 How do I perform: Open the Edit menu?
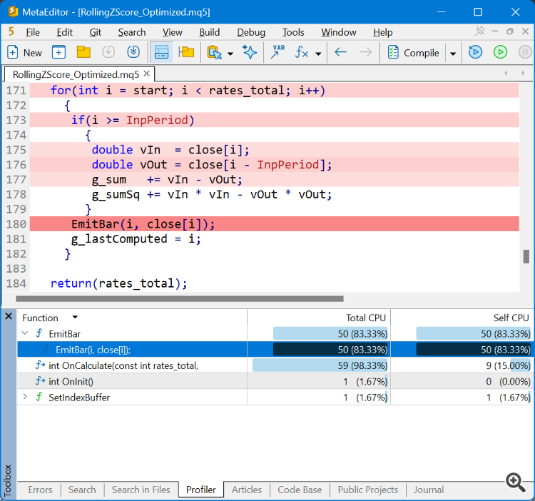coord(64,32)
